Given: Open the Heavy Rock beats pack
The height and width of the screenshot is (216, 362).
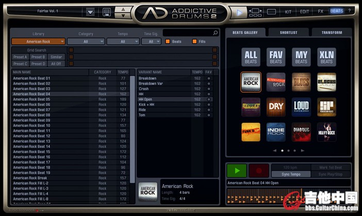Looking at the screenshot, I should (326, 132).
